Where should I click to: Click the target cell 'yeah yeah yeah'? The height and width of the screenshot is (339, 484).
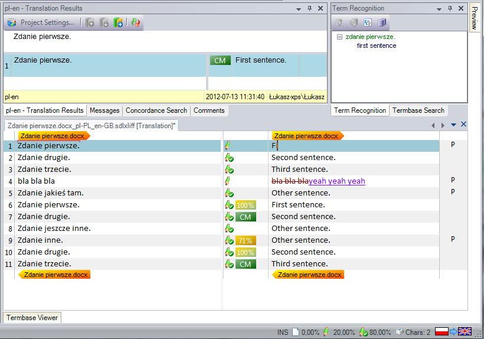click(x=337, y=181)
